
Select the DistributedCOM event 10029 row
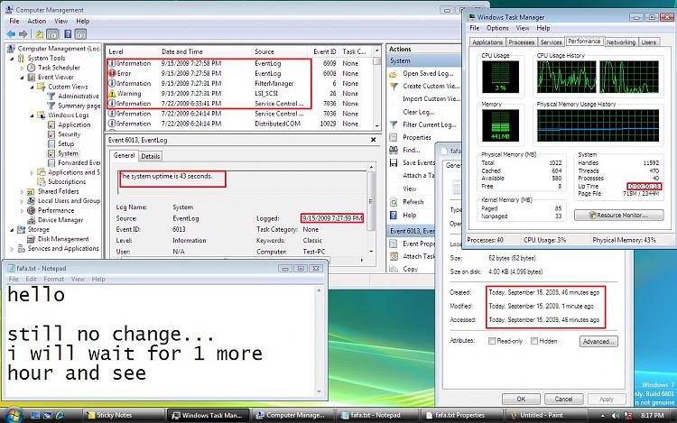coord(240,124)
